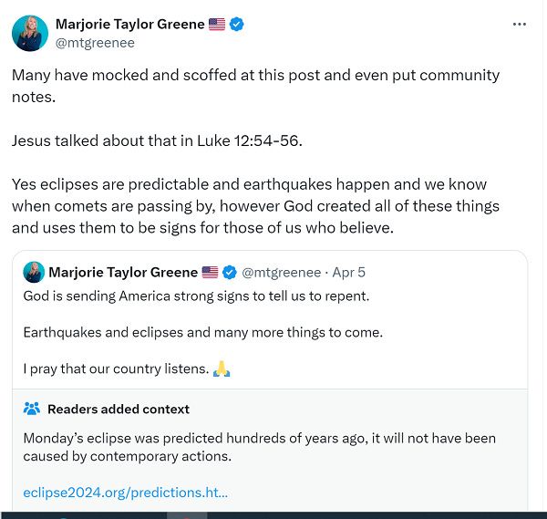The width and height of the screenshot is (547, 519).
Task: Click the Readers added context heading
Action: tap(119, 409)
